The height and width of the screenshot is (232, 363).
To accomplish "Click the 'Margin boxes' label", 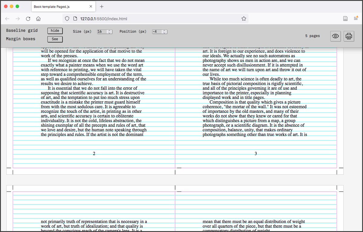I will click(x=21, y=39).
